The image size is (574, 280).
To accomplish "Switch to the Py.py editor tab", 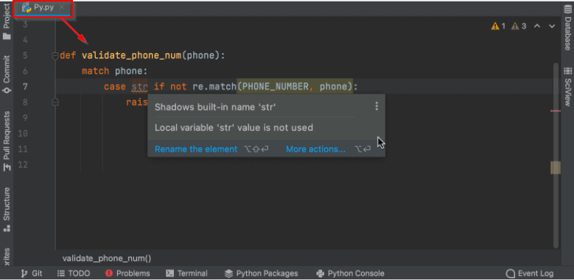I will (x=43, y=7).
